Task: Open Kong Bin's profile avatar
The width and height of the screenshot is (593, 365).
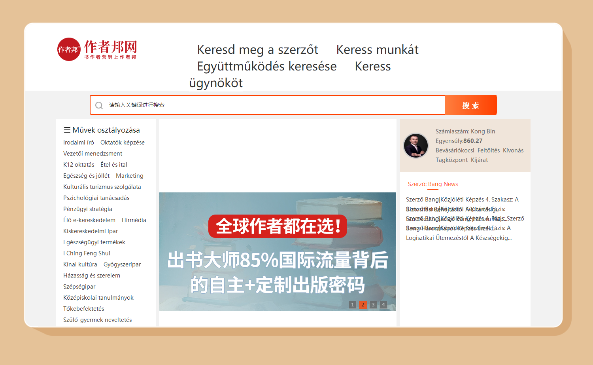Action: 415,146
